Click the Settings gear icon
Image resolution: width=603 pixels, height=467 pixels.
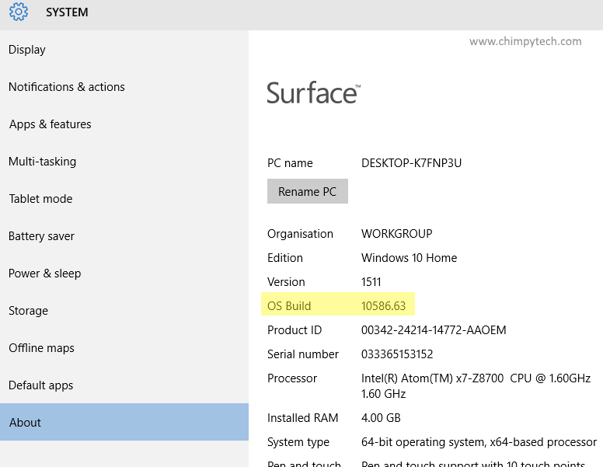tap(19, 12)
